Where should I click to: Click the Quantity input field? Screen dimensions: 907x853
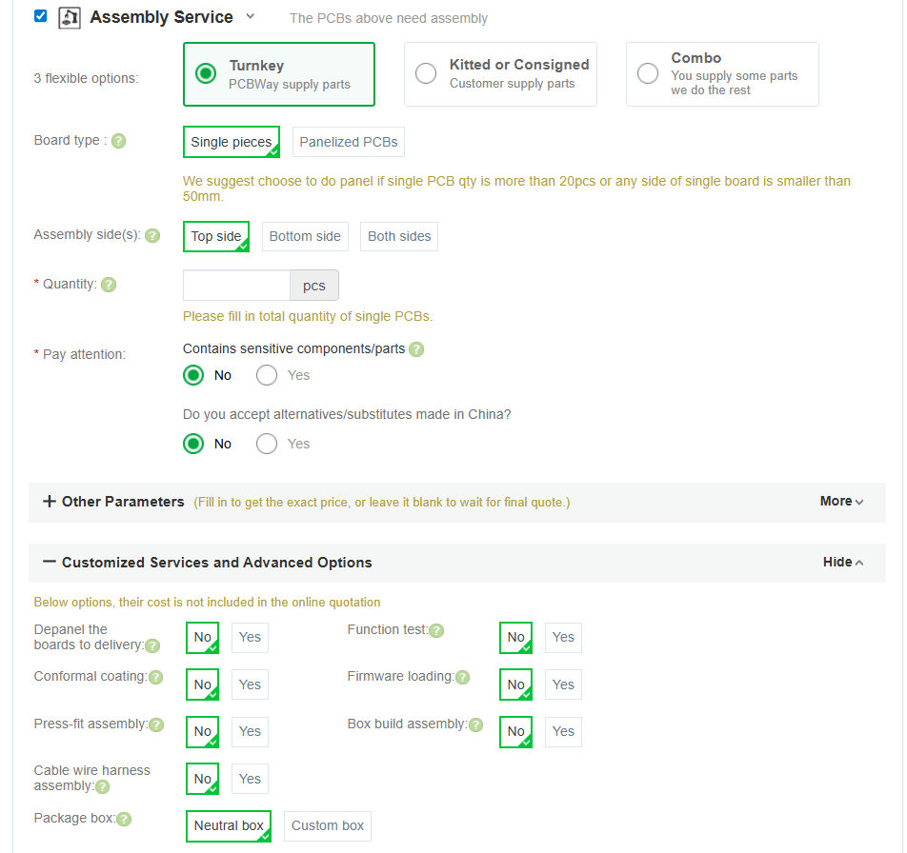[236, 286]
